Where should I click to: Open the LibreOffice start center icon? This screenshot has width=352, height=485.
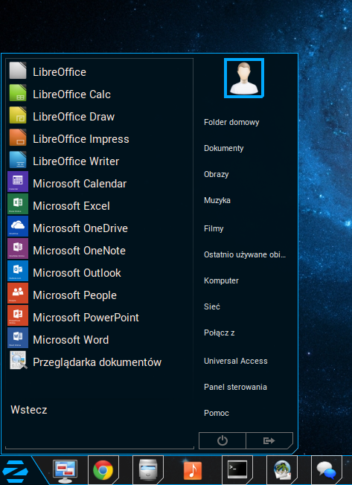18,71
